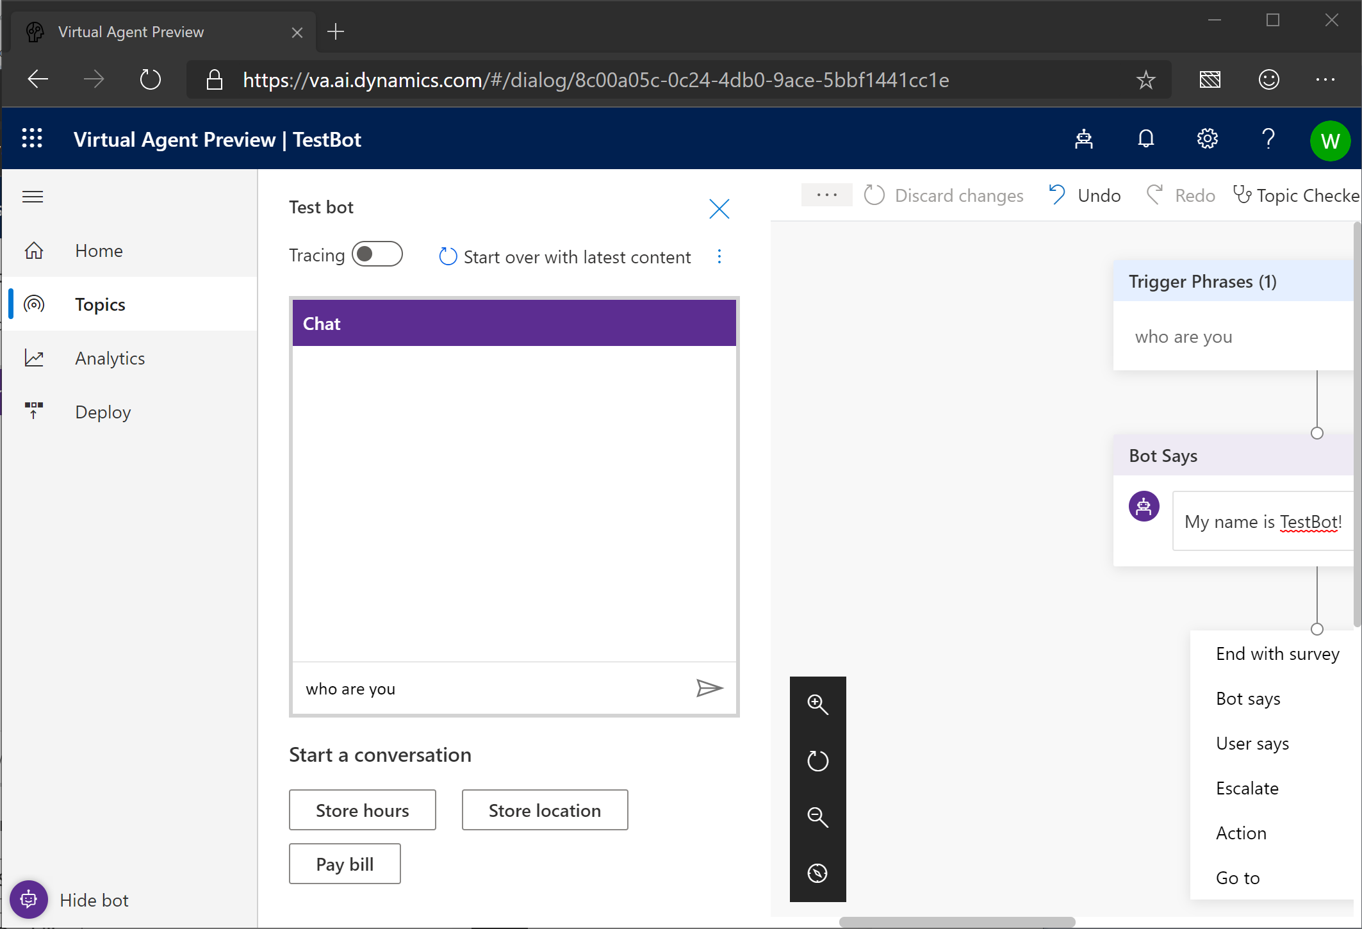Expand the toolbar overflow ellipsis
This screenshot has height=929, width=1362.
coord(826,195)
